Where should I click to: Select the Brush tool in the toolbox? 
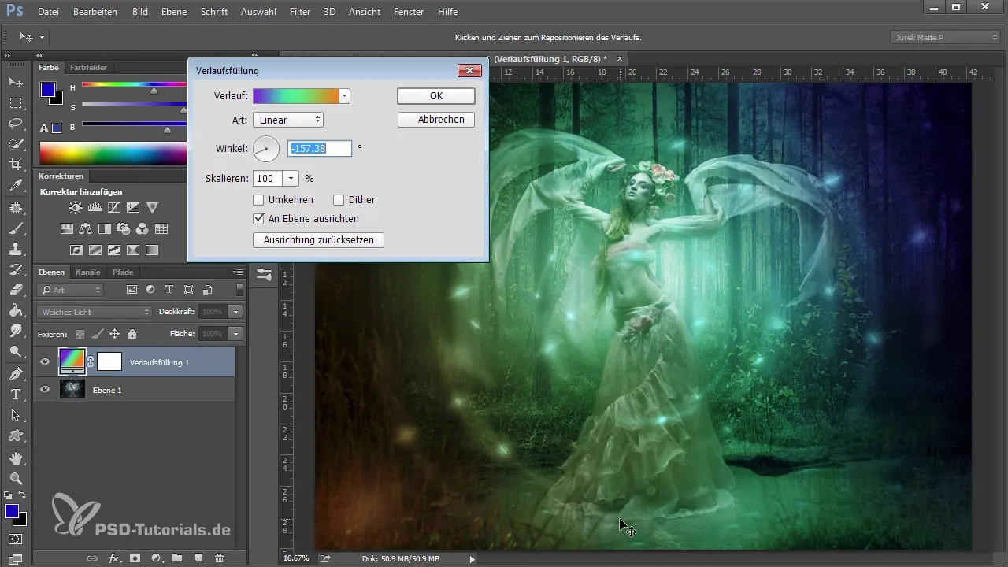tap(15, 228)
